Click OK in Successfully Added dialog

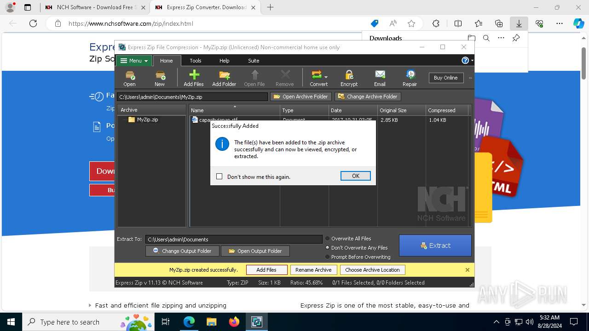coord(356,176)
